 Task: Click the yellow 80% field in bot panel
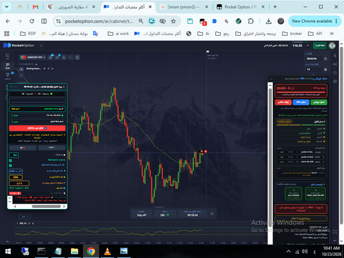[x=16, y=177]
